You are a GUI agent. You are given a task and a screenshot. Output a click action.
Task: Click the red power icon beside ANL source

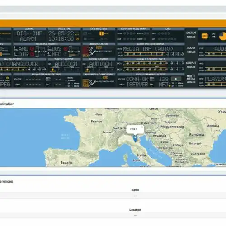[32, 49]
